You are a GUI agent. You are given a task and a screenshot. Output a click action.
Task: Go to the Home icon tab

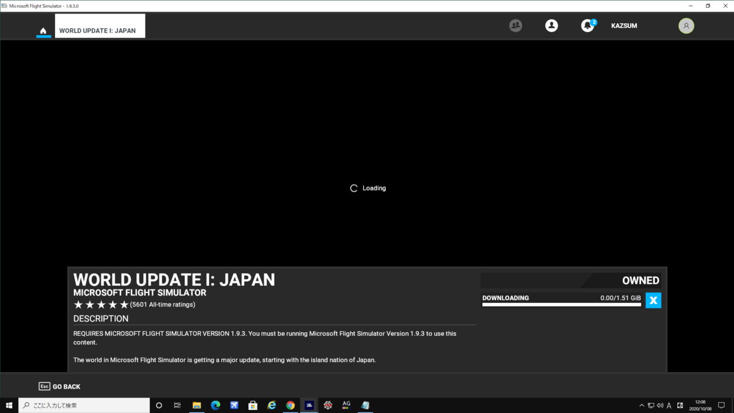click(43, 31)
